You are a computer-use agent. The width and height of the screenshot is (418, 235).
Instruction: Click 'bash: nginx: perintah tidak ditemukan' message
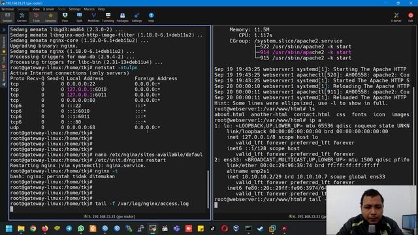(63, 176)
